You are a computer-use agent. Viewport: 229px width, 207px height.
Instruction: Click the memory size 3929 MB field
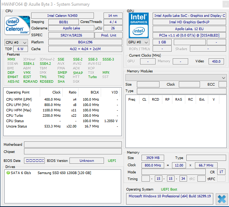point(153,158)
